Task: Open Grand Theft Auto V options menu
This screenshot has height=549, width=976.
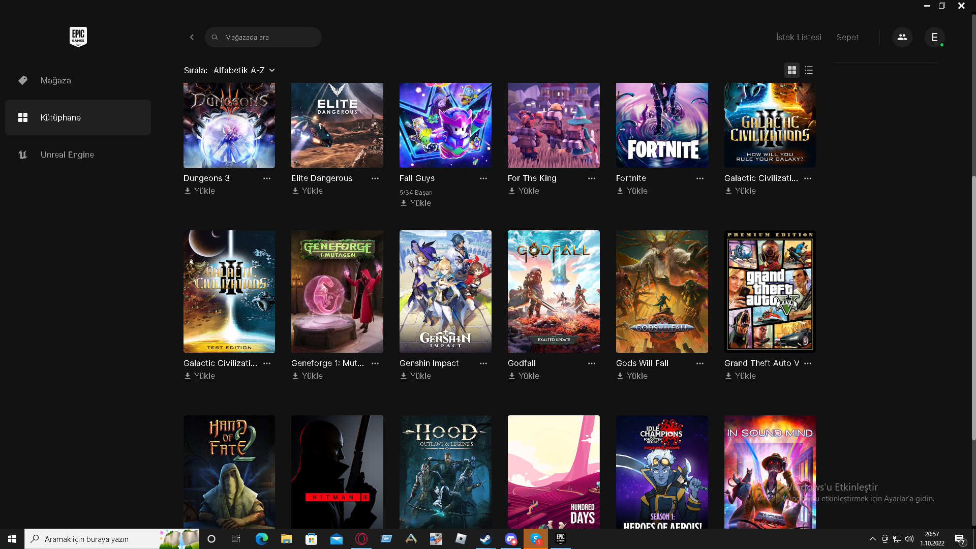Action: pyautogui.click(x=808, y=363)
